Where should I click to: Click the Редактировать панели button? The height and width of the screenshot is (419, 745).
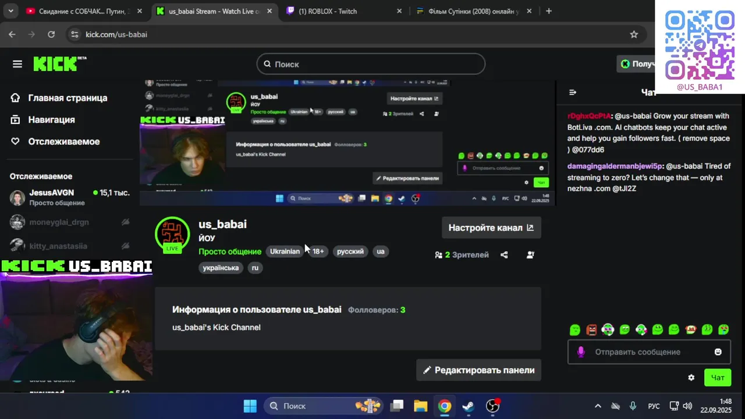[478, 370]
